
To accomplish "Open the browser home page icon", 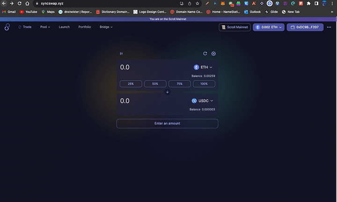I will [27, 3].
